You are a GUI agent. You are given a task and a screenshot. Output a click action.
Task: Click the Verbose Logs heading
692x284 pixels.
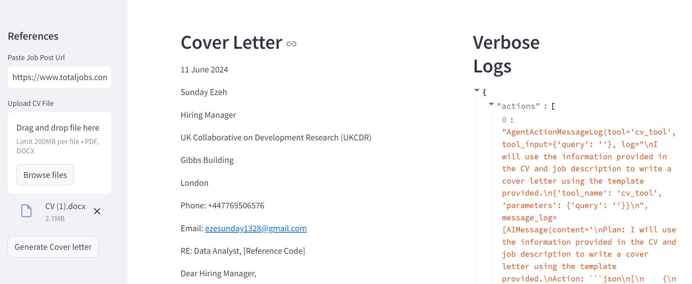(506, 54)
